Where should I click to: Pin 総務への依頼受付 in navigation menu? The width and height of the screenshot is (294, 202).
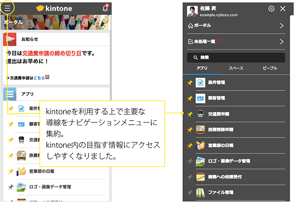[190, 177]
